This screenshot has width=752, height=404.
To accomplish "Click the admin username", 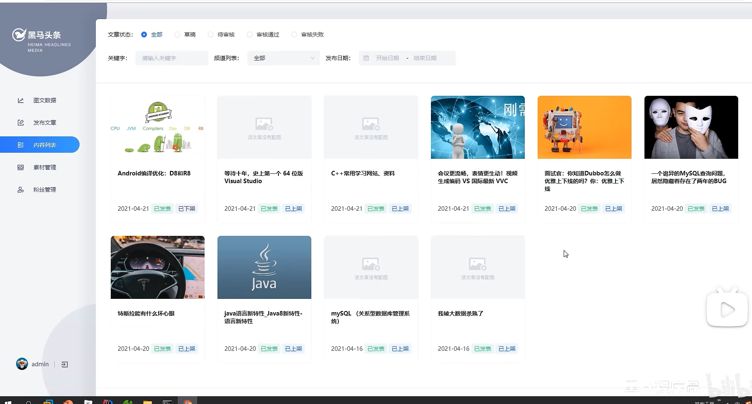I will pyautogui.click(x=40, y=364).
